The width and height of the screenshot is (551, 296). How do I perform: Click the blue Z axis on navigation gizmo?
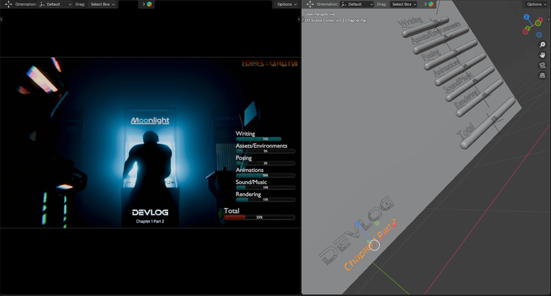tap(526, 17)
